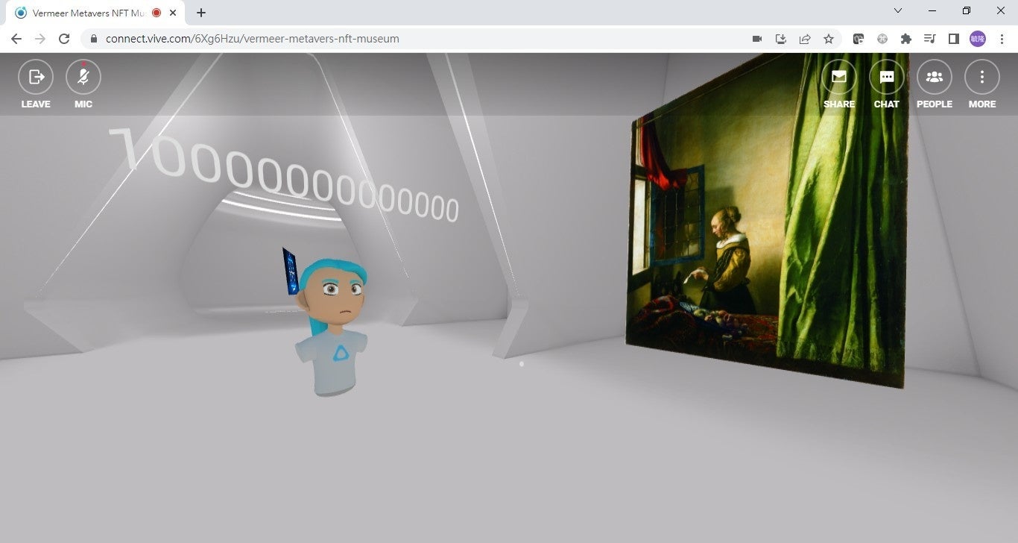Screen dimensions: 1018x543
Task: Expand the tab search dropdown arrow
Action: click(898, 11)
